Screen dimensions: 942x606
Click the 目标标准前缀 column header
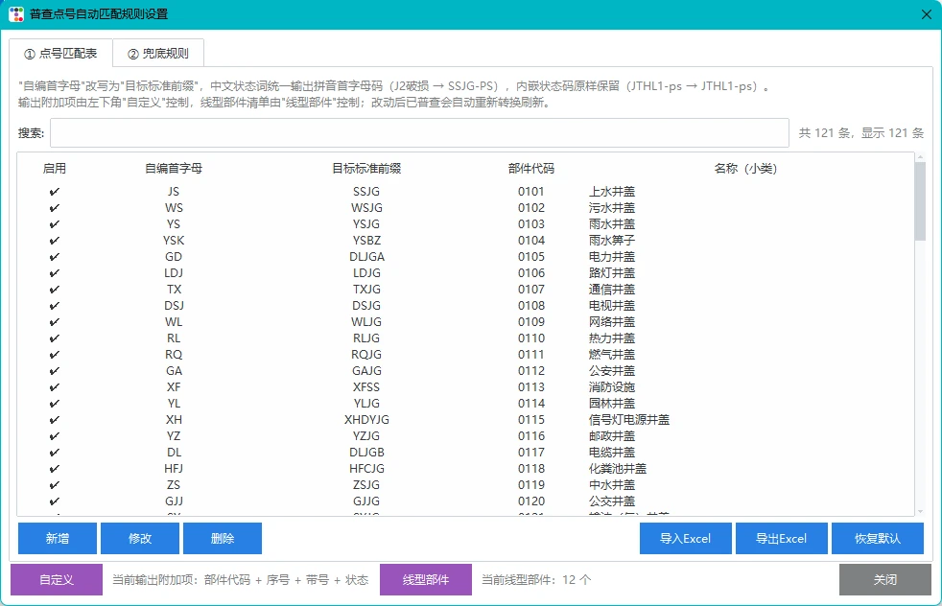click(366, 169)
